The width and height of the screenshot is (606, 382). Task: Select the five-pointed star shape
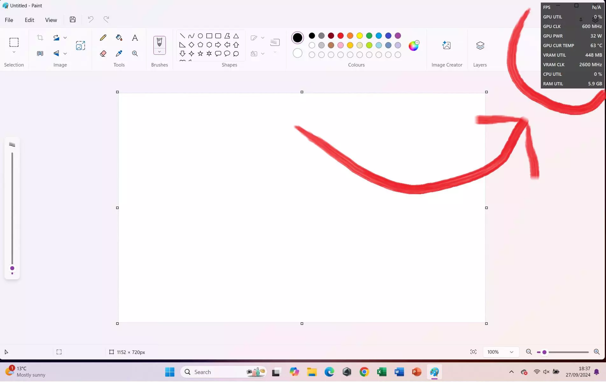(x=200, y=54)
